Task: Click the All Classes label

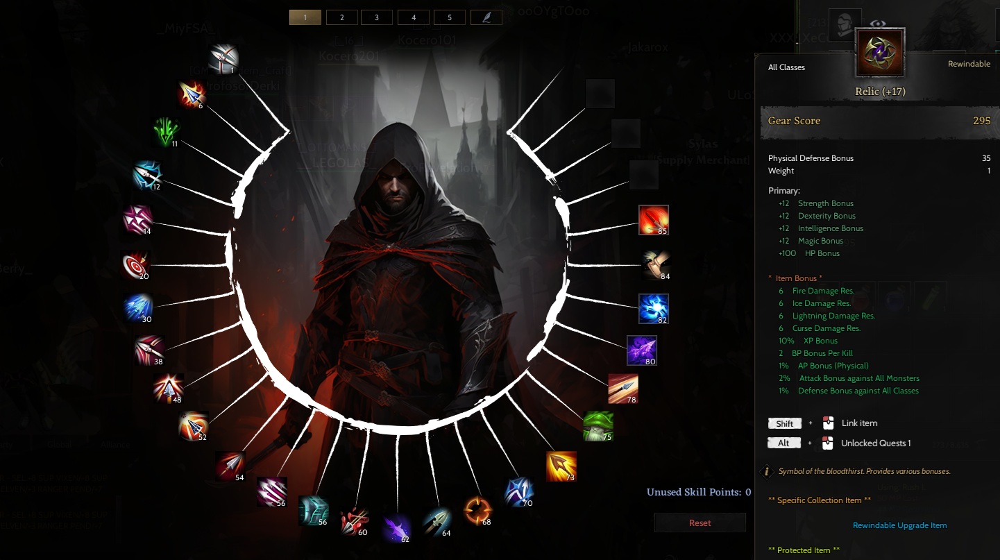Action: (786, 67)
